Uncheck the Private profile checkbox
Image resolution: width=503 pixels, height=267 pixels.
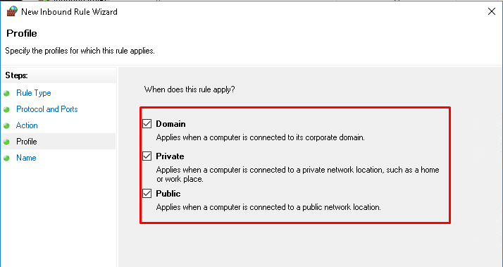(x=147, y=156)
